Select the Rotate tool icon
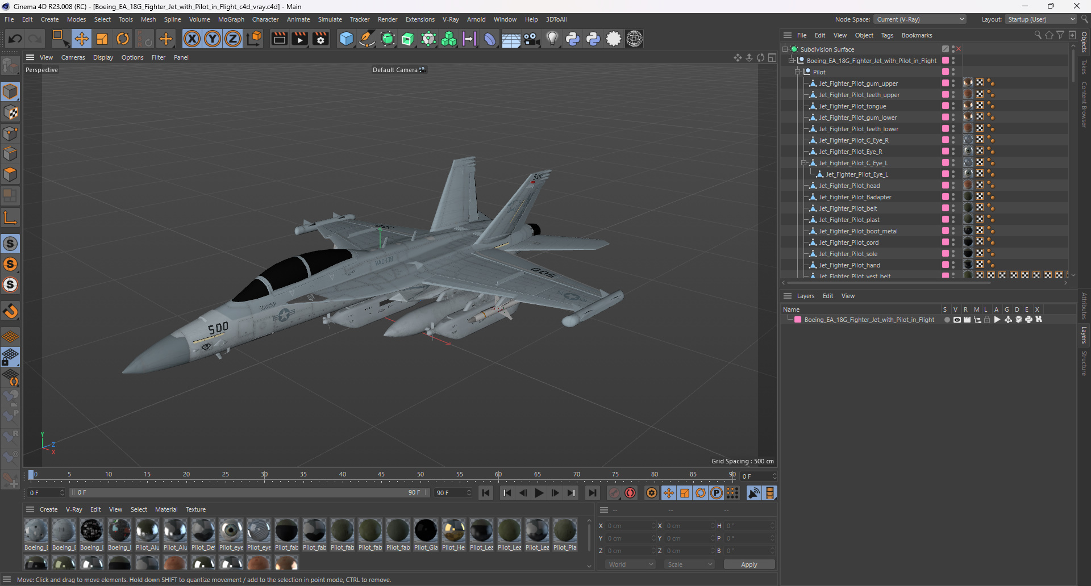The width and height of the screenshot is (1091, 586). tap(123, 39)
